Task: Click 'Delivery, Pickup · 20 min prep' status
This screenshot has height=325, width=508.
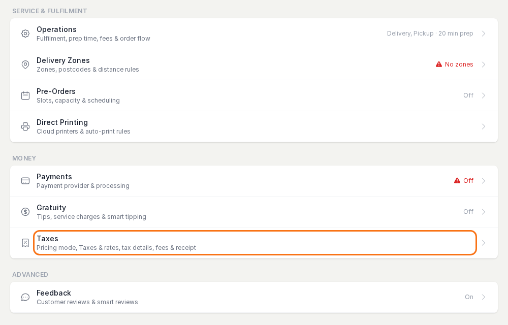Action: click(430, 34)
